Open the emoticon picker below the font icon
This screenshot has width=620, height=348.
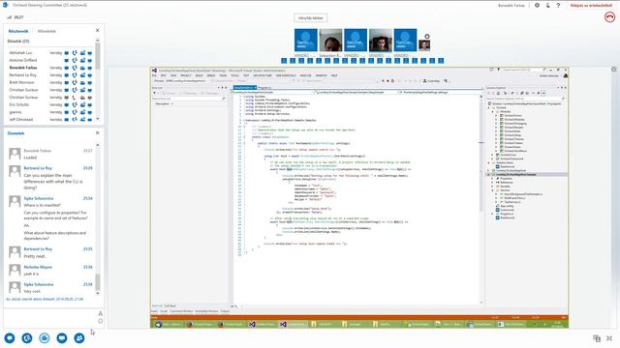100,321
